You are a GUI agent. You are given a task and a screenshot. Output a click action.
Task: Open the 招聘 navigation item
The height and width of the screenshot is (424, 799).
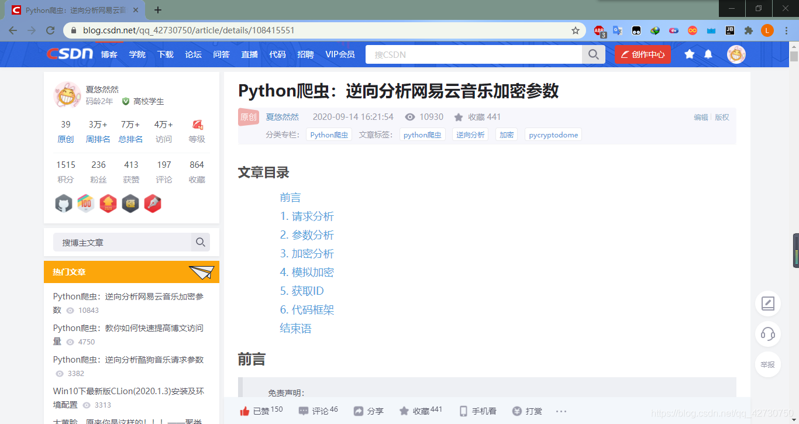(x=306, y=54)
